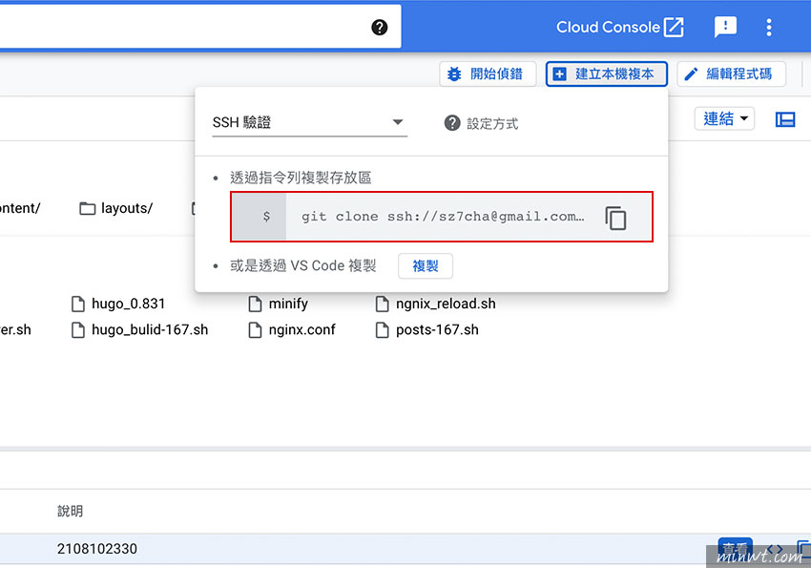
Task: Open the ngnix_reload.sh file
Action: [x=446, y=304]
